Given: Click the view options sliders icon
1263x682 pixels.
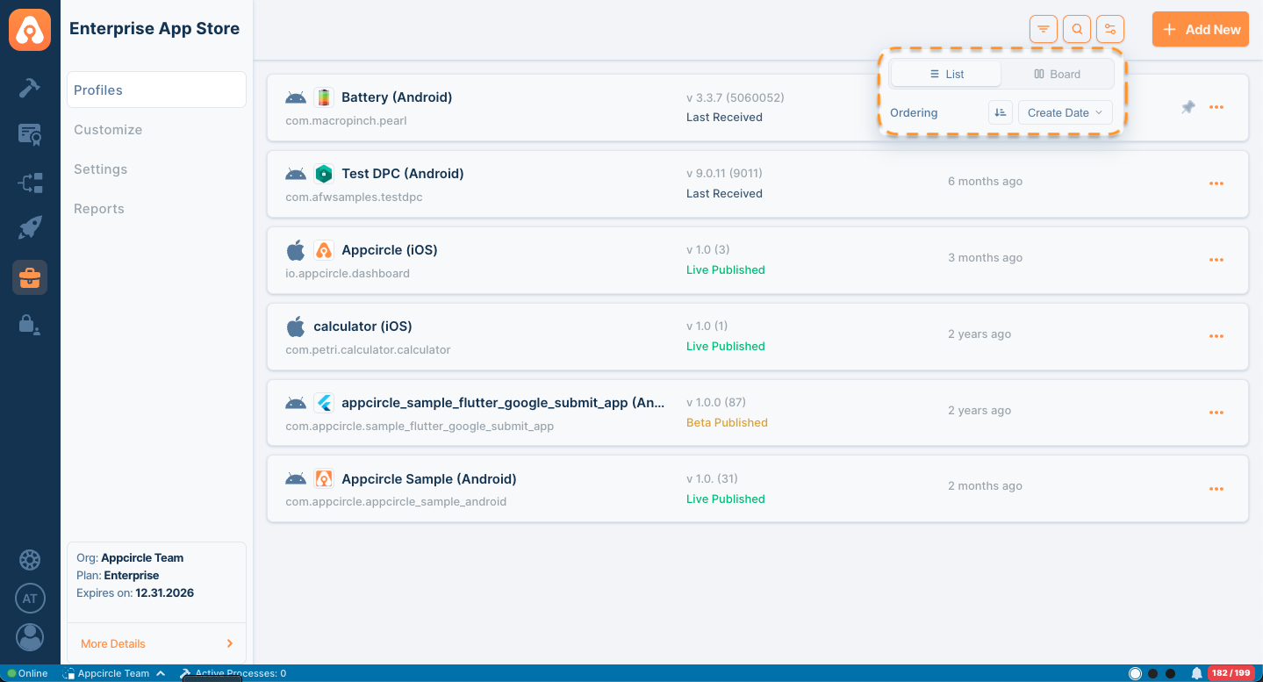Looking at the screenshot, I should tap(1110, 29).
